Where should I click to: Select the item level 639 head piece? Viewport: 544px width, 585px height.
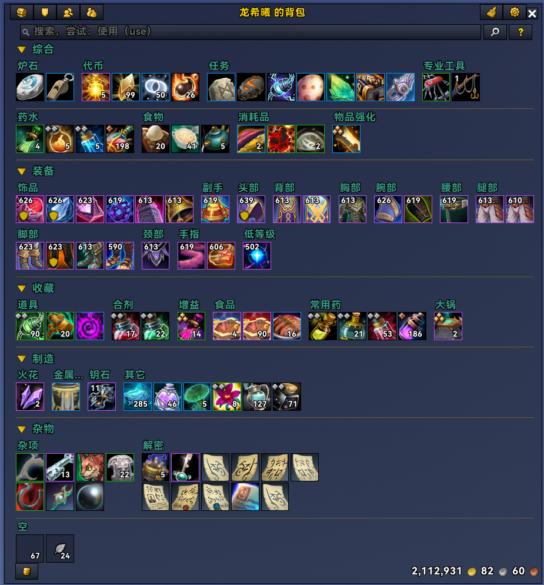[x=251, y=210]
